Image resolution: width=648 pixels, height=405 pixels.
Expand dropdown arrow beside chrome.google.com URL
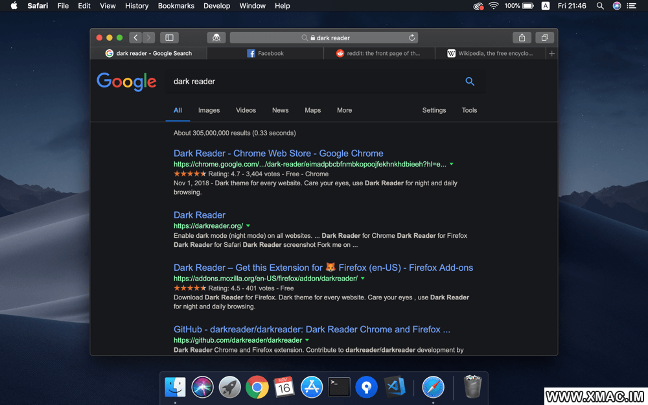452,165
